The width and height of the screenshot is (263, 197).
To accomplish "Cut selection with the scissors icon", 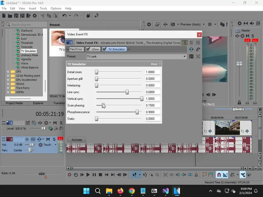I will point(43,16).
